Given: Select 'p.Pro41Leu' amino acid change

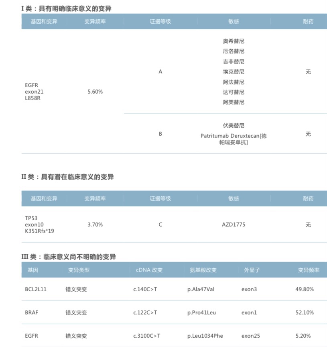Looking at the screenshot, I should pyautogui.click(x=201, y=312).
